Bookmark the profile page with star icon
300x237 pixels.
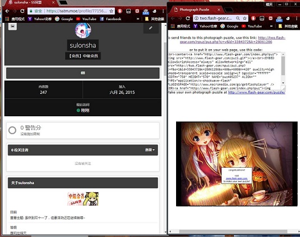point(111,11)
